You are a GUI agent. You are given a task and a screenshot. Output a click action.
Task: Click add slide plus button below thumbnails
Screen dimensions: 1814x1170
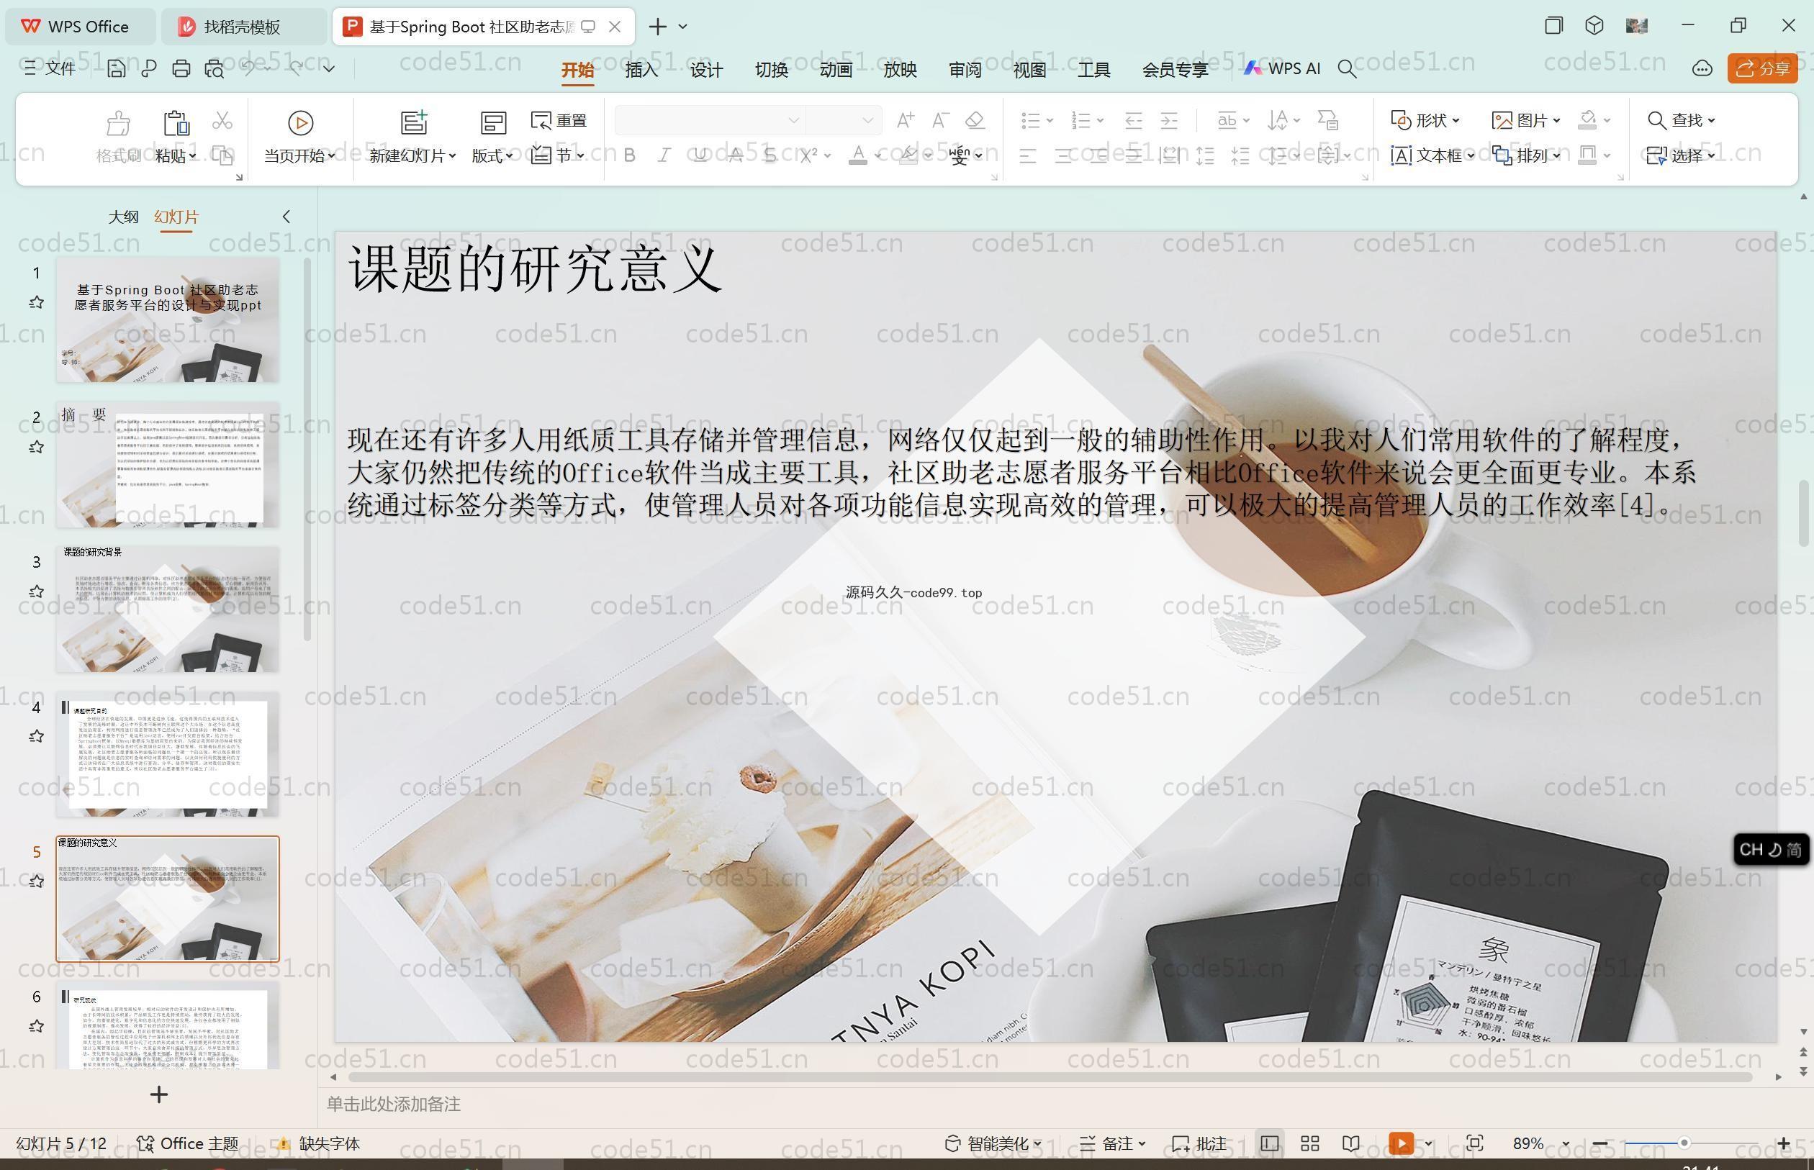click(159, 1094)
